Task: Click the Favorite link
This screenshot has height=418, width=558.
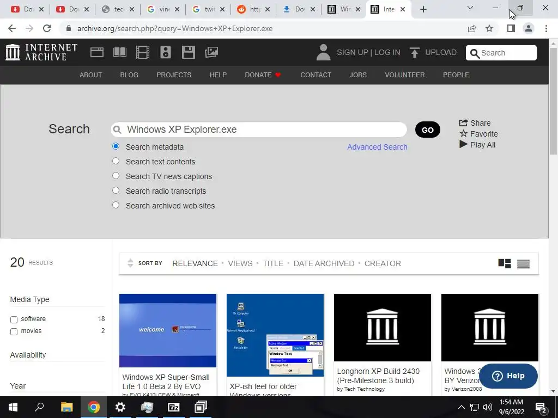Action: point(478,134)
